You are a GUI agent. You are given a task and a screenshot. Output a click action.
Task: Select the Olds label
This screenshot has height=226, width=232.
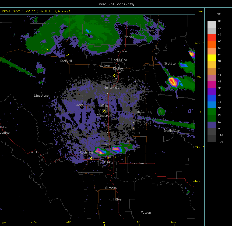104,106
